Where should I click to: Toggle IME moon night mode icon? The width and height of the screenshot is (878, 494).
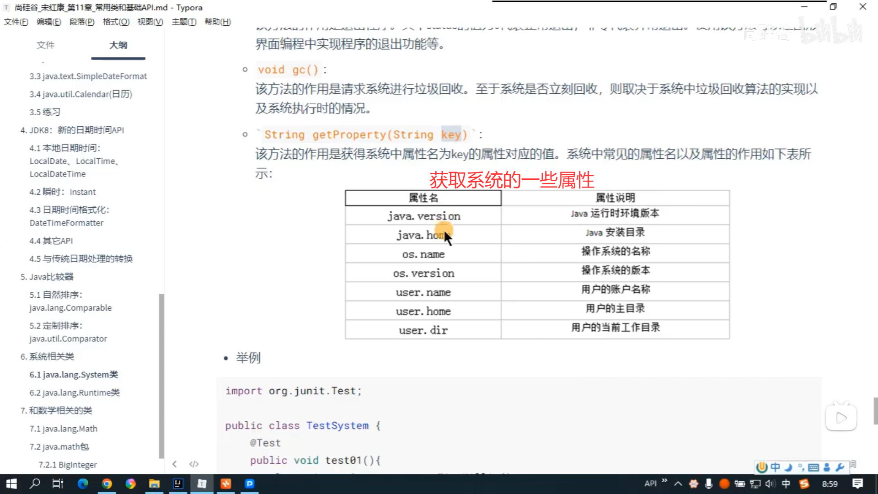(788, 467)
